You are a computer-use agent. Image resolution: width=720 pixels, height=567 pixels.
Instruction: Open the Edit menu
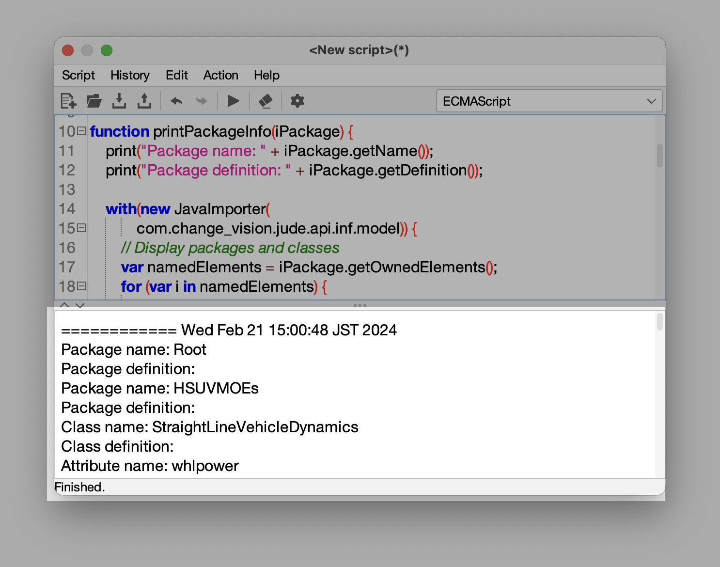[x=177, y=75]
